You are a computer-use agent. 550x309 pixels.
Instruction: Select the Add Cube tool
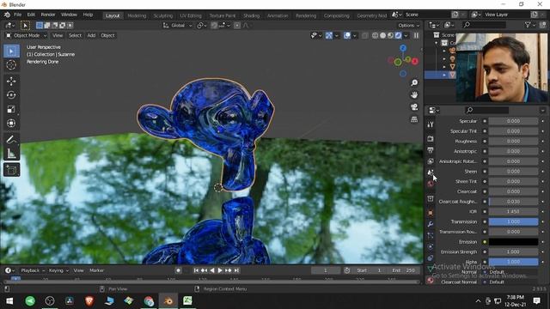pyautogui.click(x=11, y=170)
